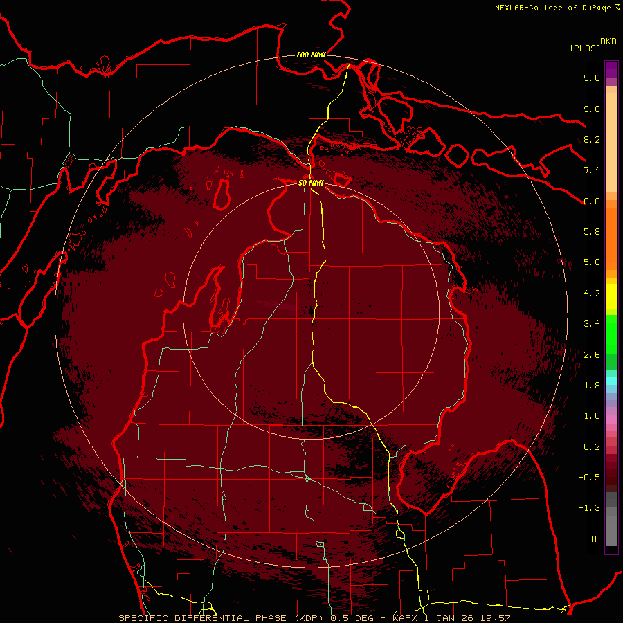Click the 9.8 scale value

click(592, 78)
